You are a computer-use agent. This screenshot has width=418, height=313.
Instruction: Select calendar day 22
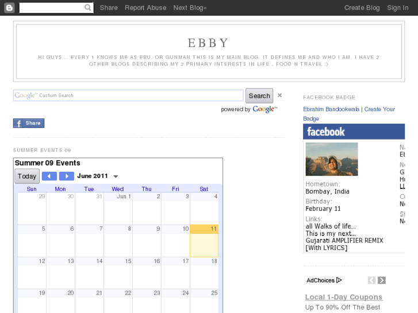point(118,301)
